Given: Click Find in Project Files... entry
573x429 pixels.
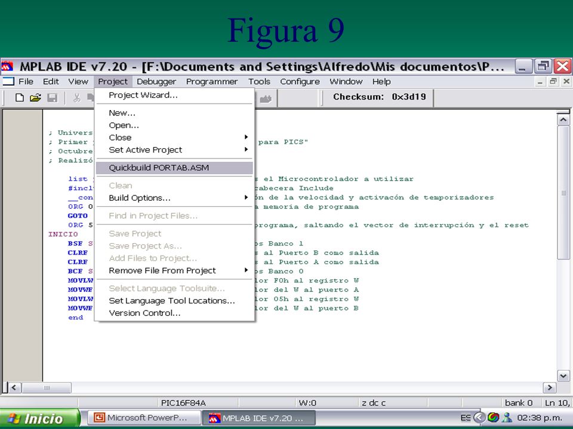Looking at the screenshot, I should [174, 216].
